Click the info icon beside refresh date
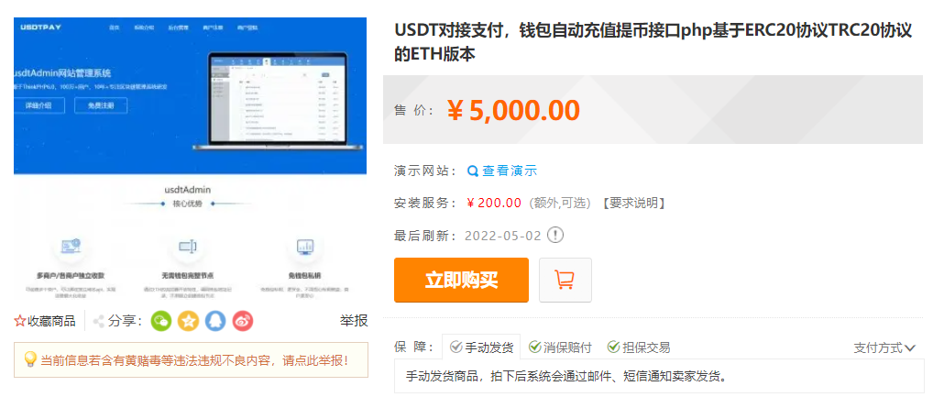 click(555, 236)
